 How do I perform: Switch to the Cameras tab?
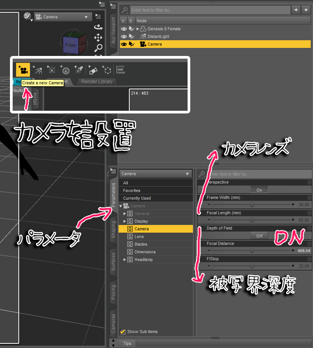(114, 323)
